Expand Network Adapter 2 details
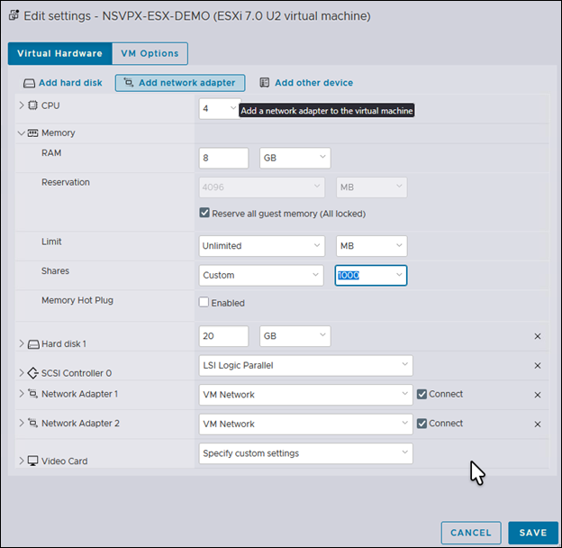This screenshot has width=562, height=548. coord(22,423)
